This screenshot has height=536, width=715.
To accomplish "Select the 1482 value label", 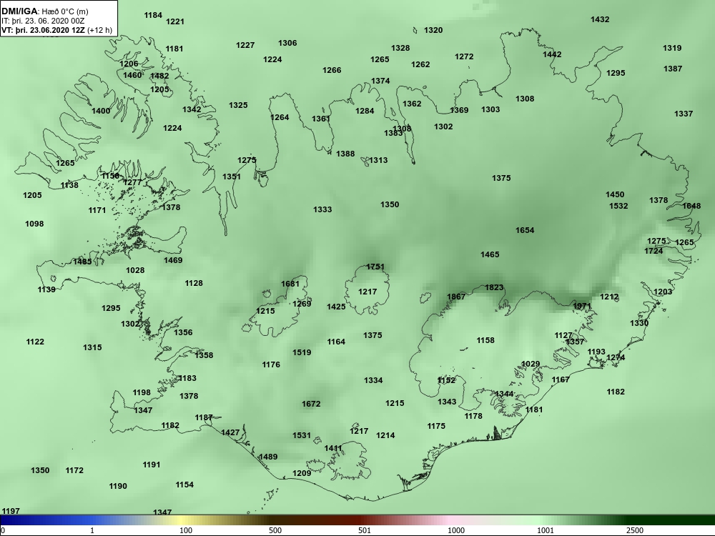I will coord(159,76).
